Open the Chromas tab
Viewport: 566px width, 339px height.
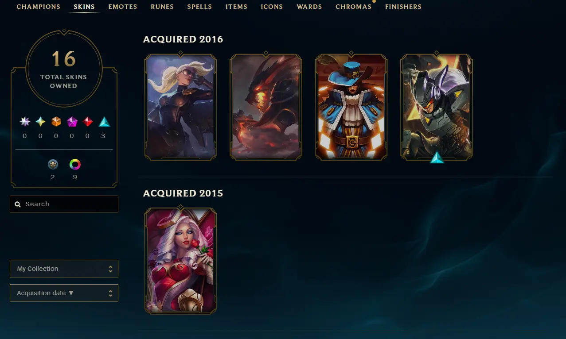(x=353, y=7)
